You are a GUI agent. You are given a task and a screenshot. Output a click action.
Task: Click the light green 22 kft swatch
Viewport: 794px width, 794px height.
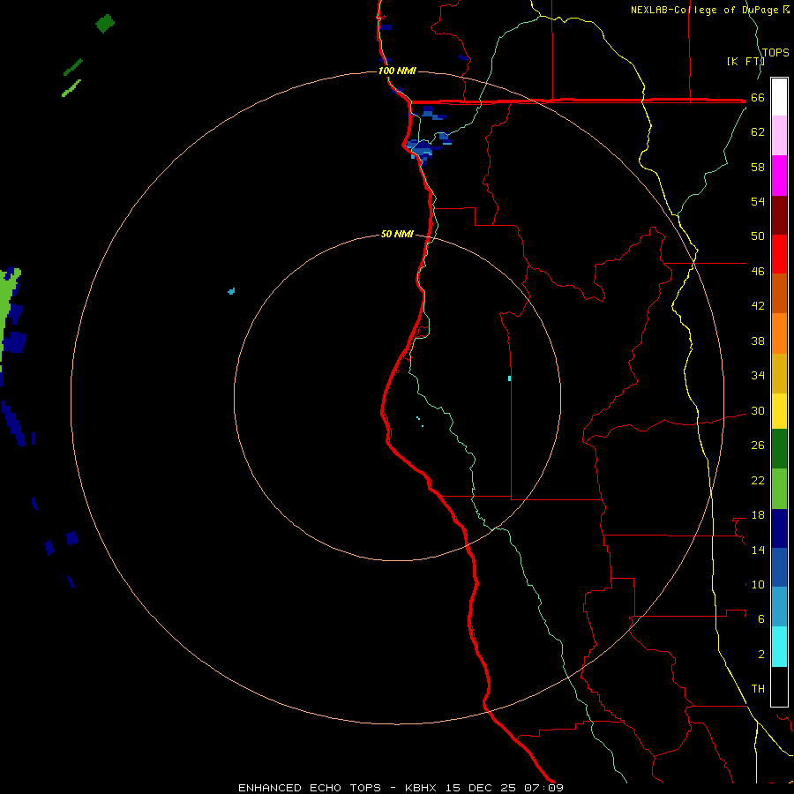(779, 489)
